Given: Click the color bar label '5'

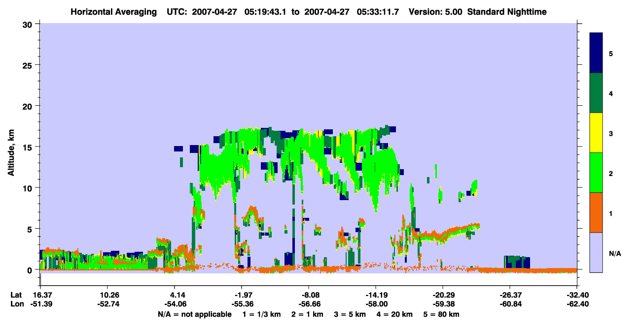Looking at the screenshot, I should pyautogui.click(x=611, y=53).
